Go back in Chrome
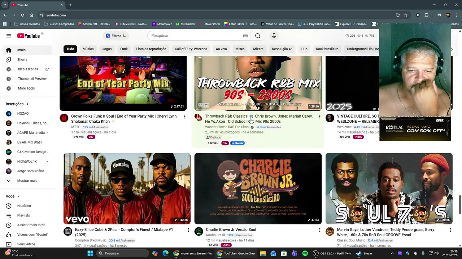 click(5, 15)
